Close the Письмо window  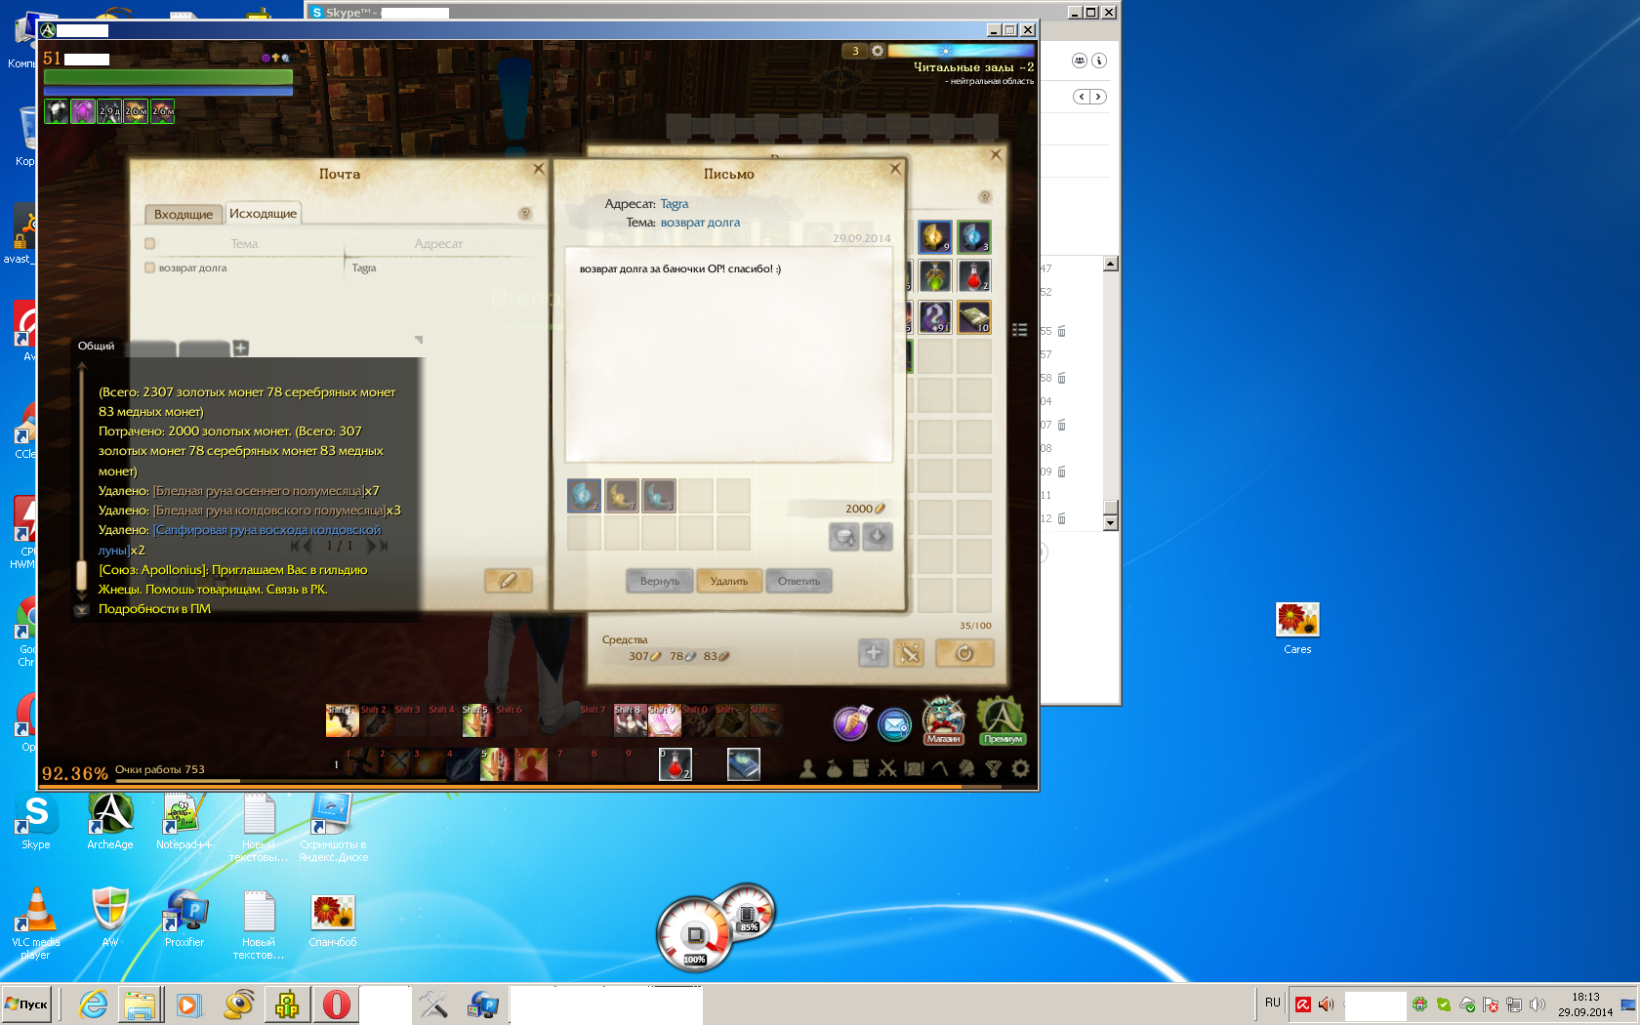895,169
